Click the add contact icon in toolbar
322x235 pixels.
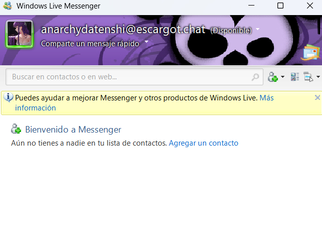[273, 77]
